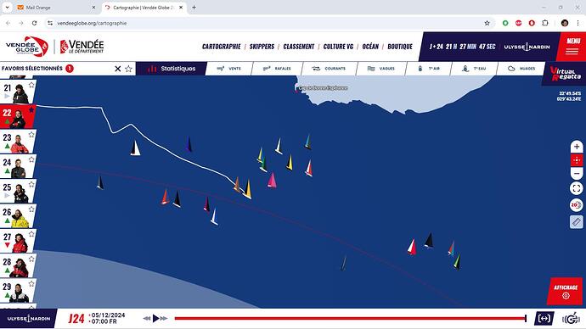
Task: Click the timeline end handle marker
Action: [526, 318]
